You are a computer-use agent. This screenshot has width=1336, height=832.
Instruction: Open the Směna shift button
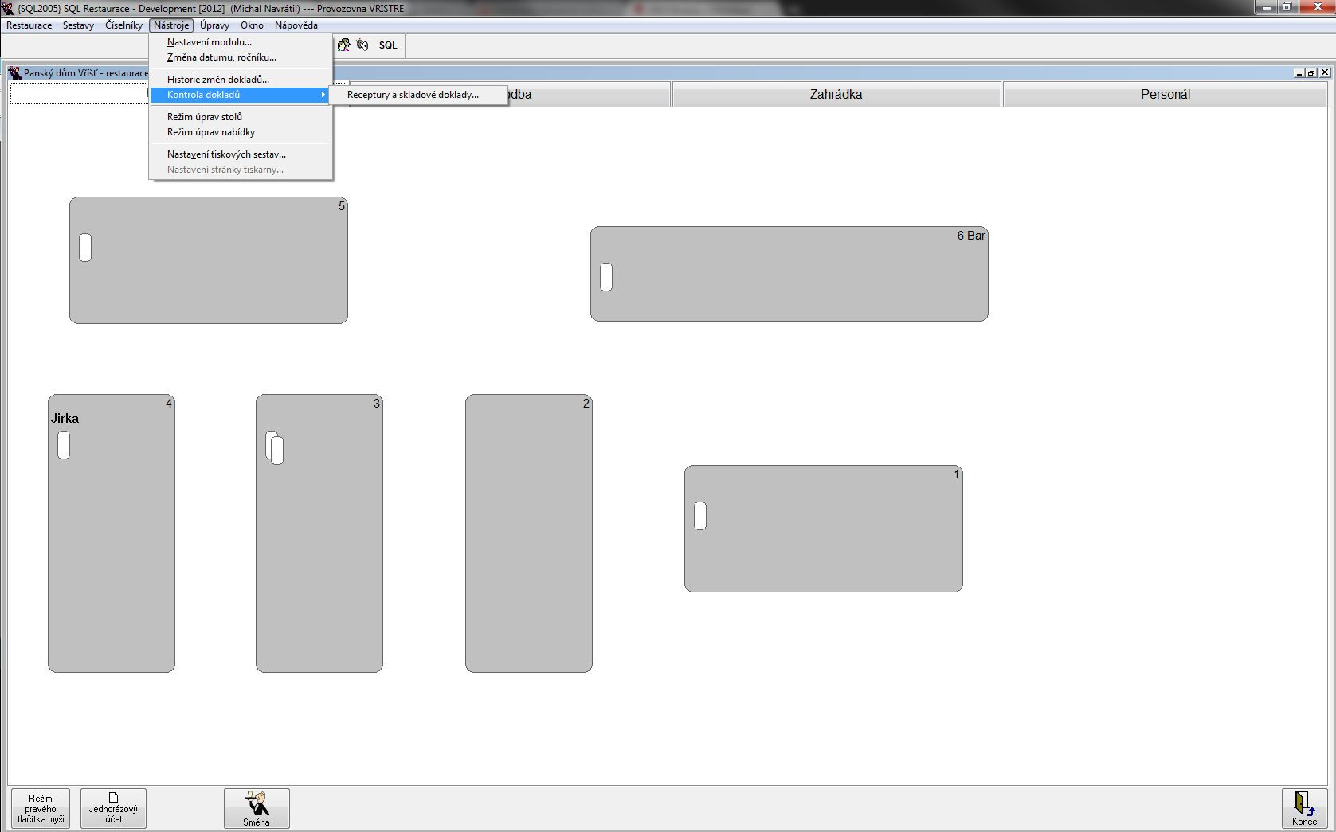coord(257,809)
